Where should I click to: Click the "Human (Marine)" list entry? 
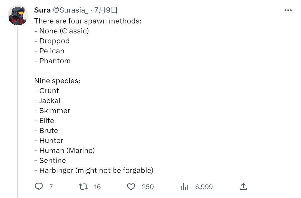pos(67,150)
